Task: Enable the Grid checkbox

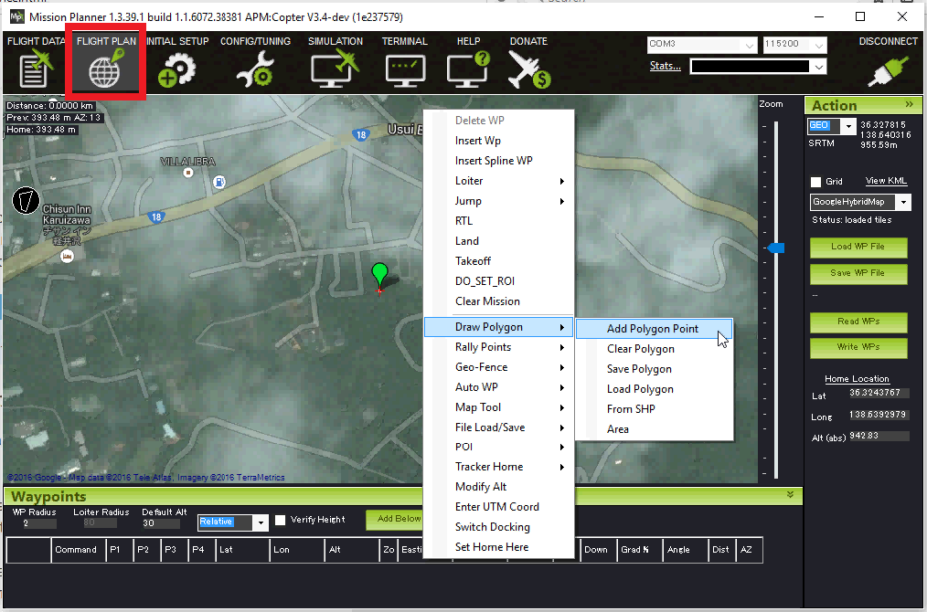Action: 815,182
